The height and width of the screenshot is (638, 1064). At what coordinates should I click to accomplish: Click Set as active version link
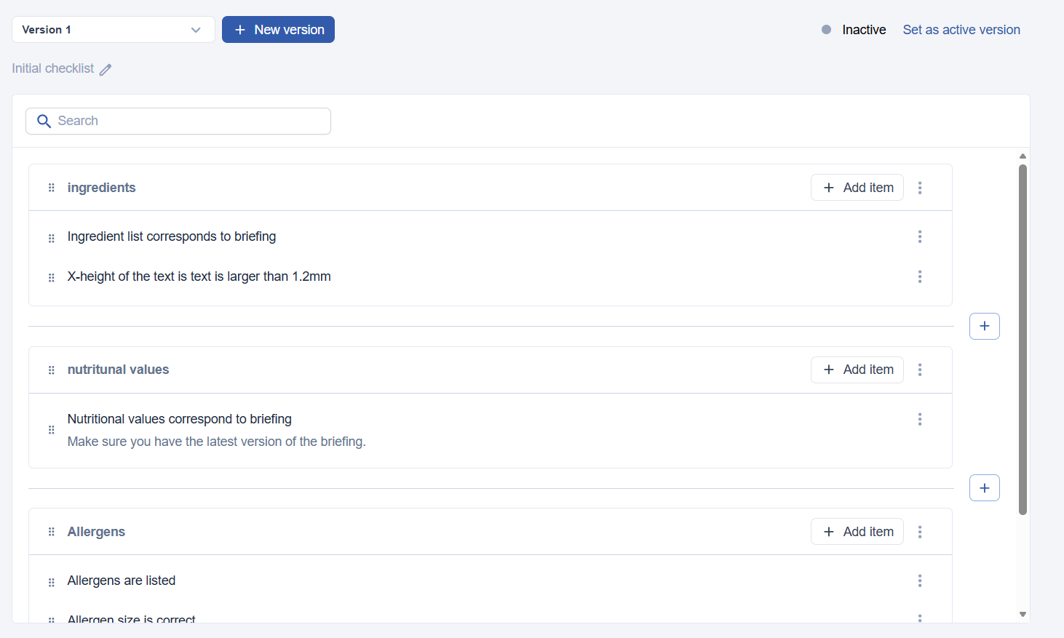pyautogui.click(x=961, y=30)
